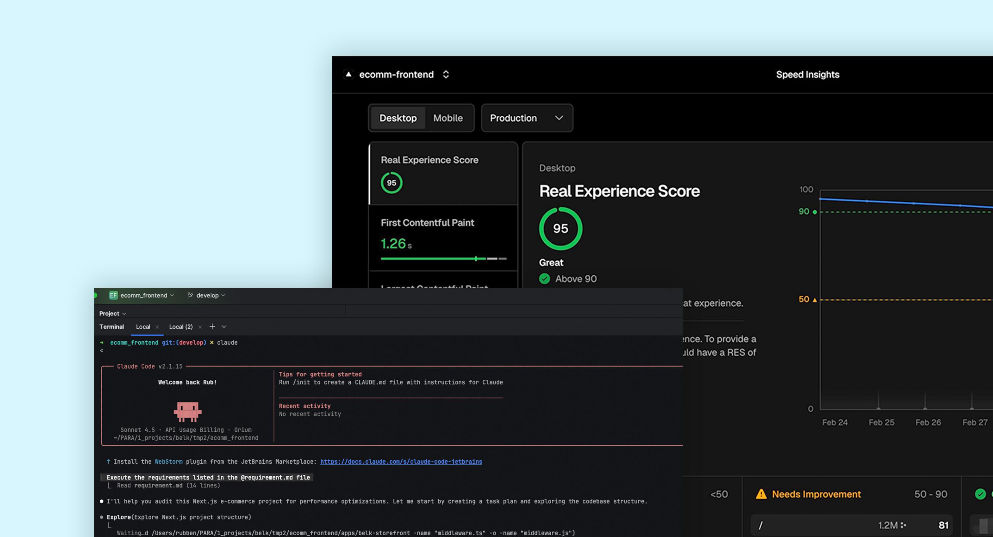993x537 pixels.
Task: Click the Feb 25 label on the chart
Action: point(881,422)
